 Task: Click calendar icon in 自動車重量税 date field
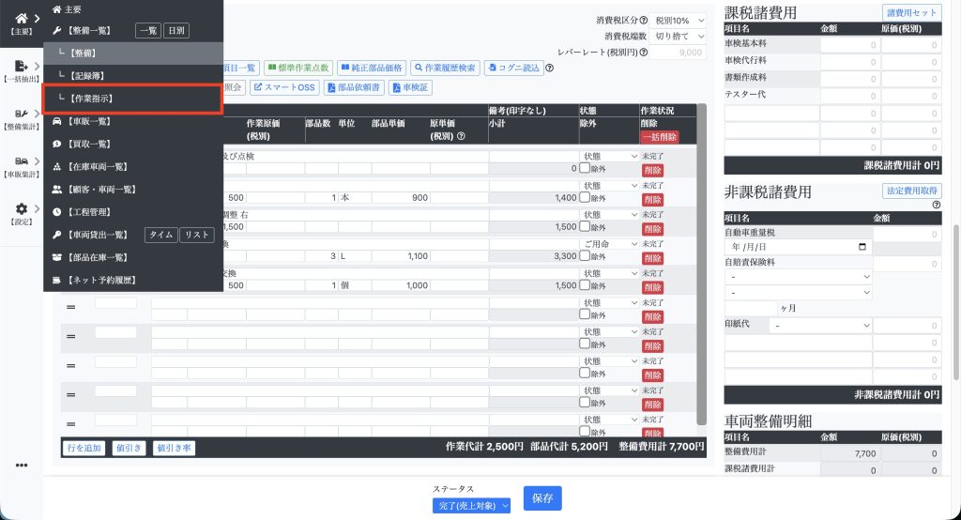tap(862, 247)
